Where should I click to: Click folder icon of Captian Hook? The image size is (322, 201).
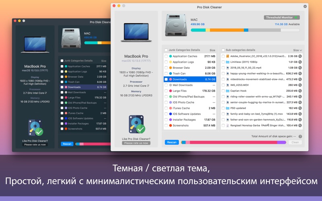227,91
